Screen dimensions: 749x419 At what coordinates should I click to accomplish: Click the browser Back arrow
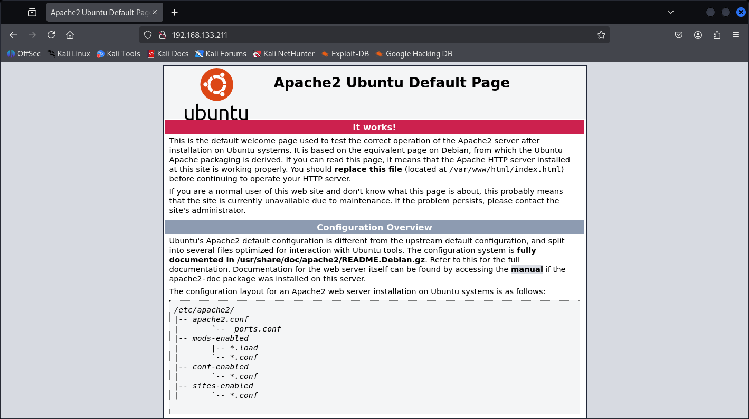13,35
